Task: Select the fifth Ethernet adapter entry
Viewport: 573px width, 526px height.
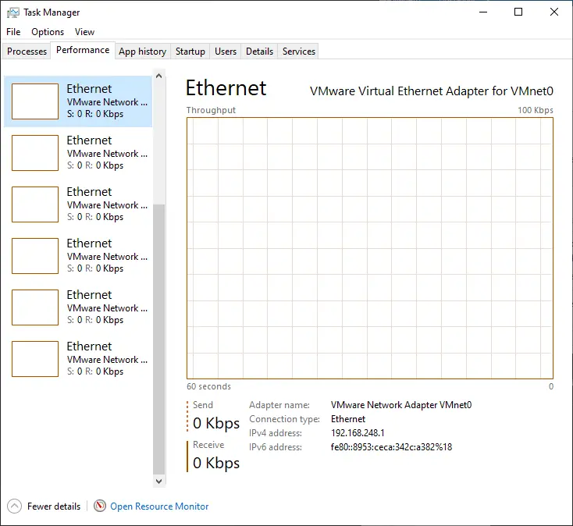Action: (x=78, y=307)
